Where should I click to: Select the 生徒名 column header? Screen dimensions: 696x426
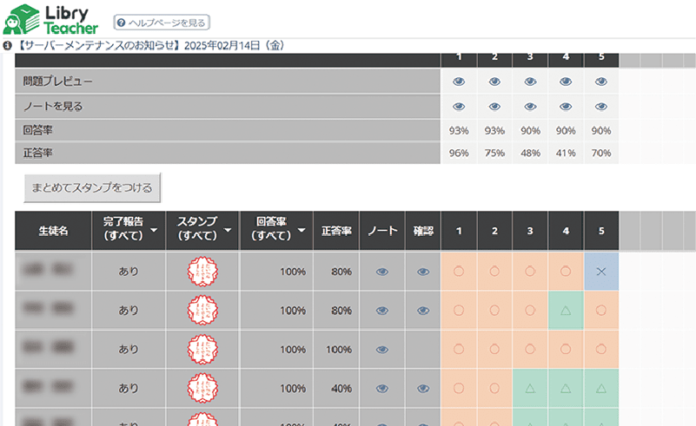pos(53,231)
